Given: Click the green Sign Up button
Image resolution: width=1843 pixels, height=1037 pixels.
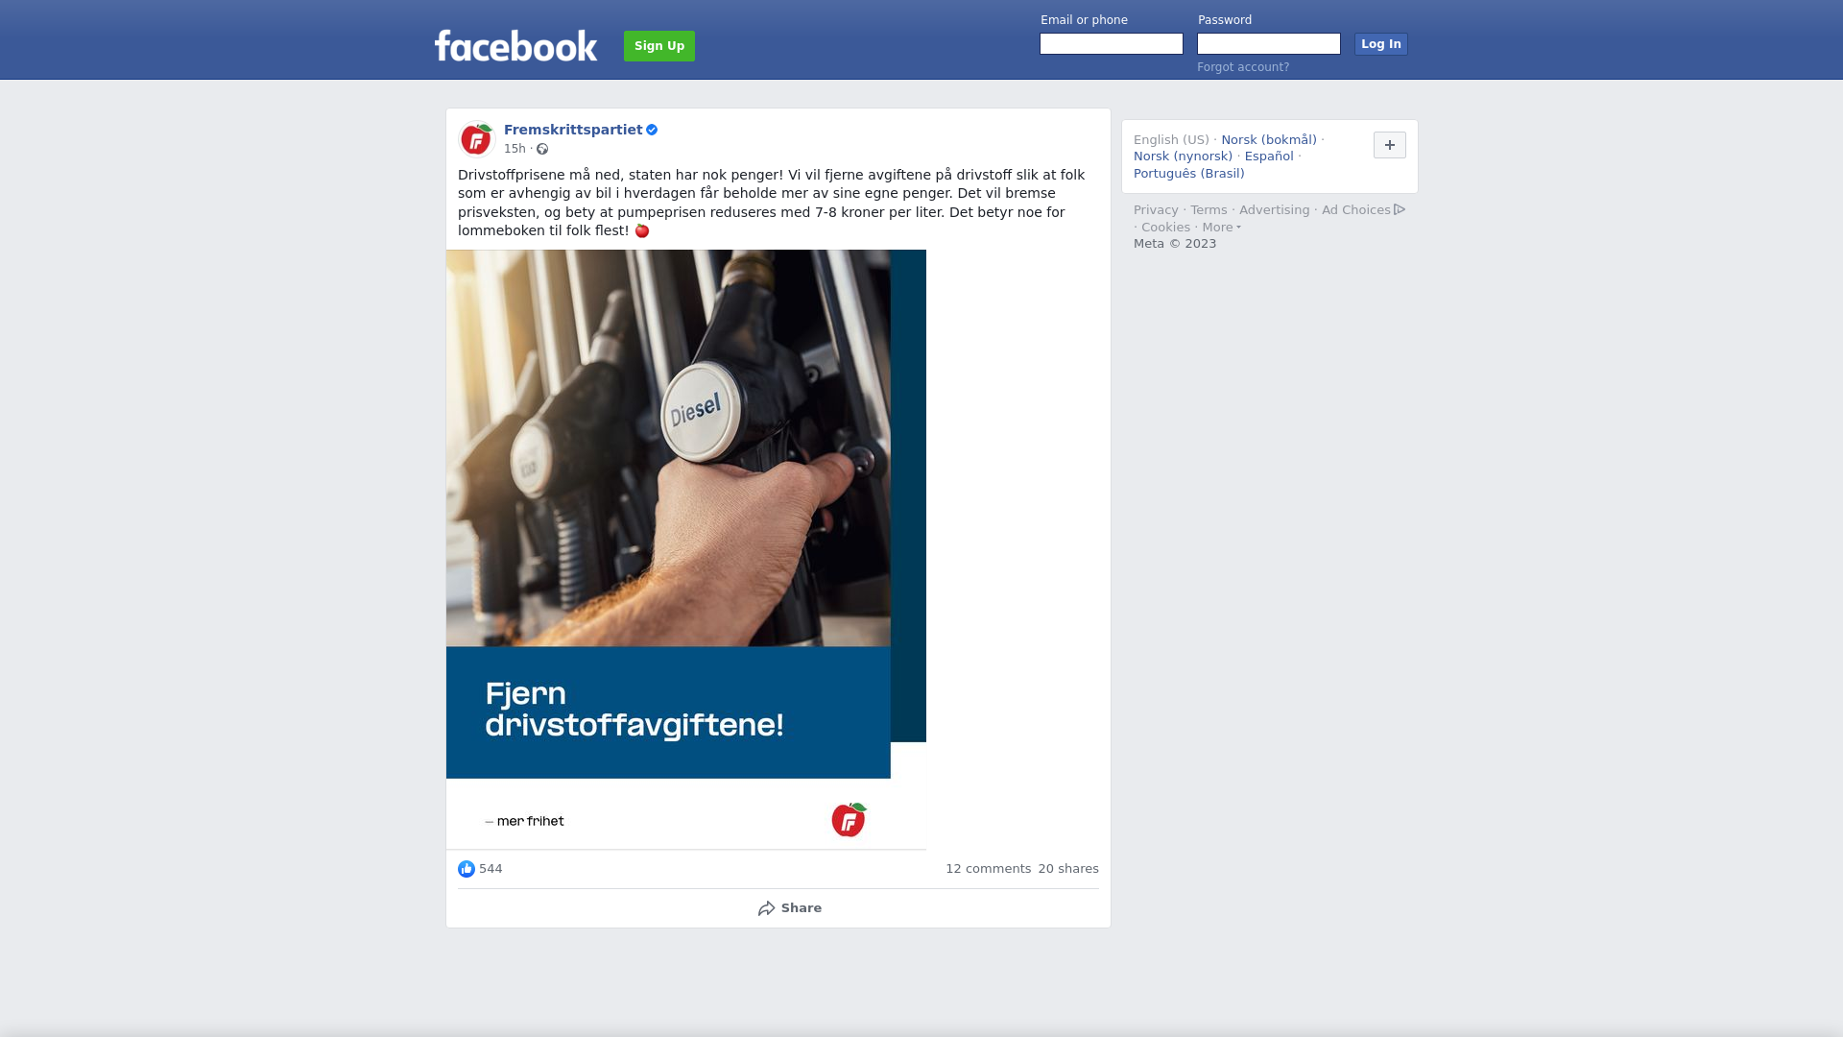Looking at the screenshot, I should point(659,46).
